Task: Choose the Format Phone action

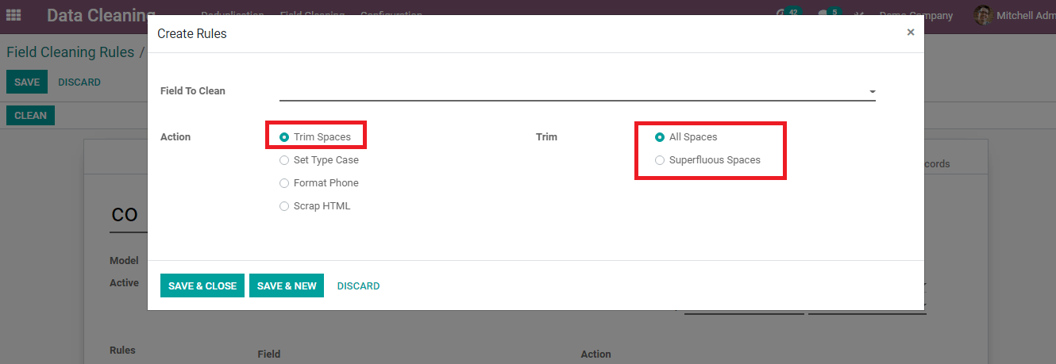Action: click(285, 183)
